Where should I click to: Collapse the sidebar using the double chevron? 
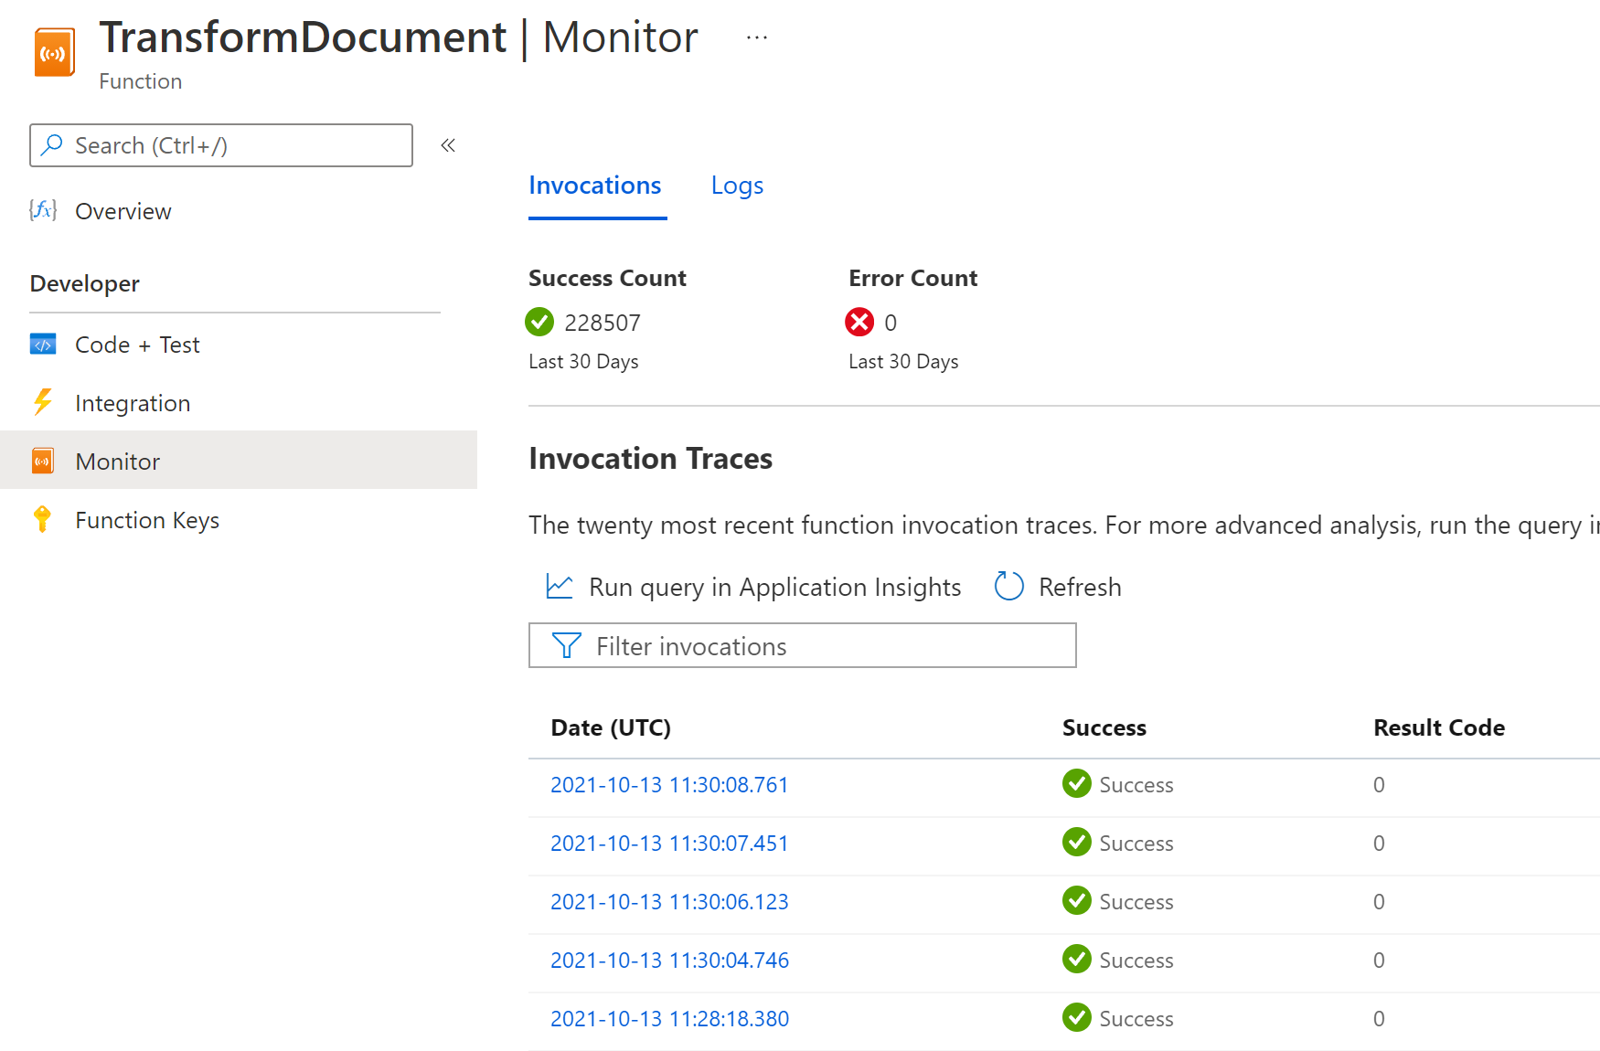pos(447,145)
